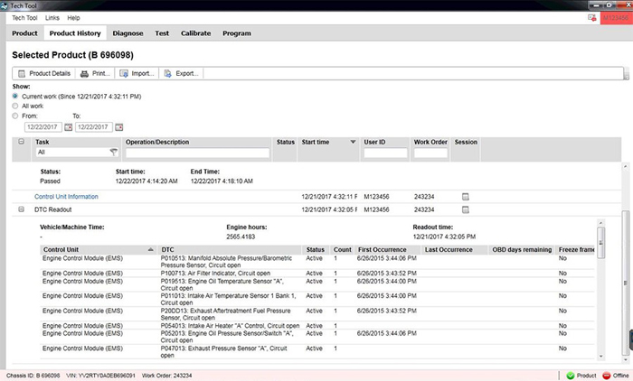This screenshot has height=381, width=633.
Task: Click the To date field
Action: coord(93,127)
